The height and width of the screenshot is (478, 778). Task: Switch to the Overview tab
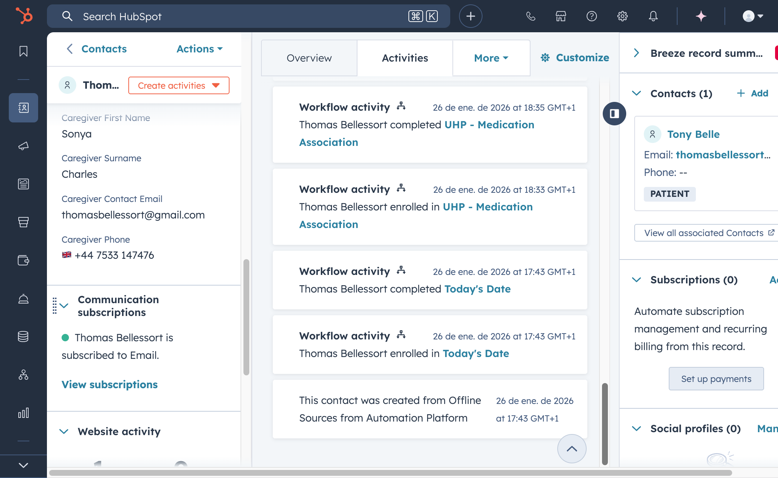tap(309, 58)
